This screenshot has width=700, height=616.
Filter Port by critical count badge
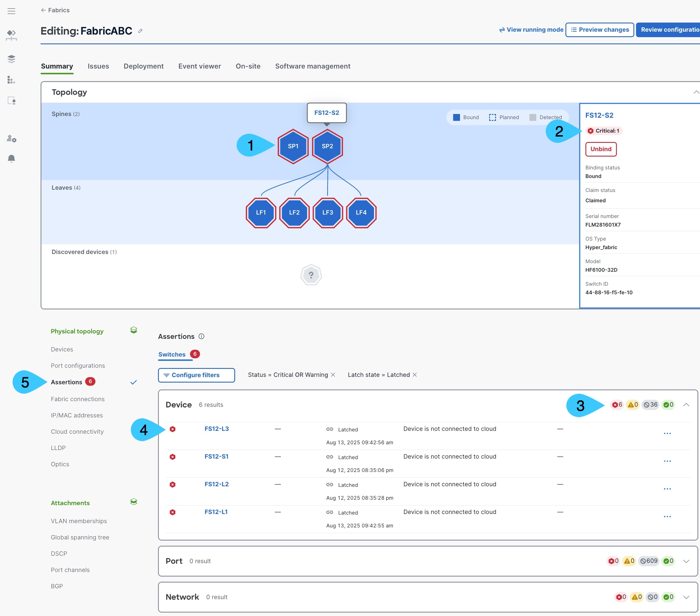613,561
